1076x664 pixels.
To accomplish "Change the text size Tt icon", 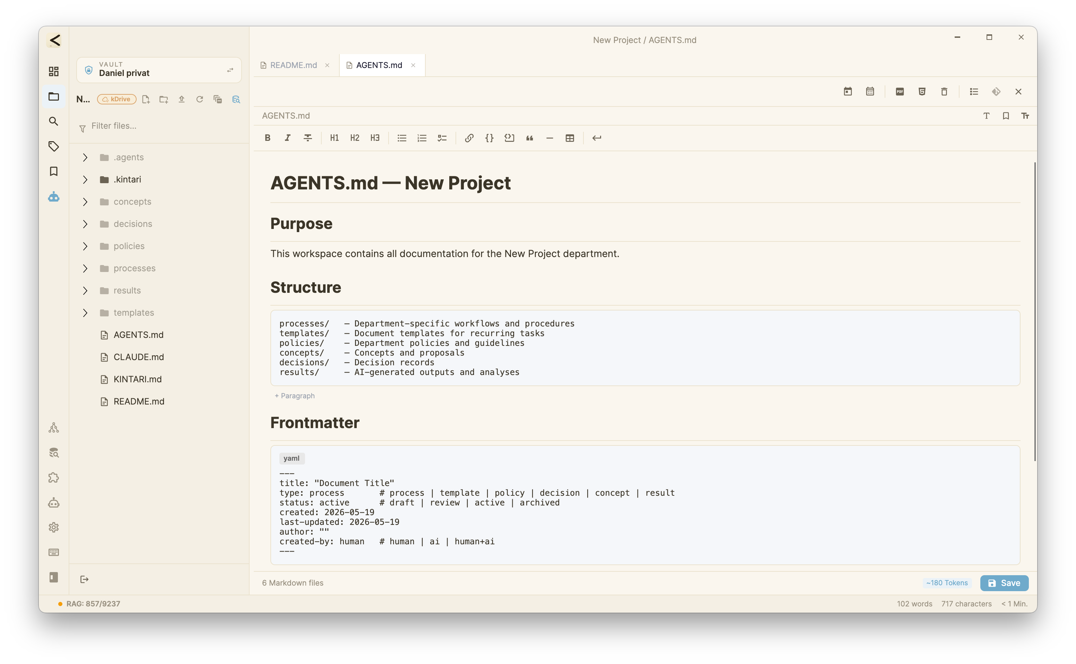I will coord(1025,116).
